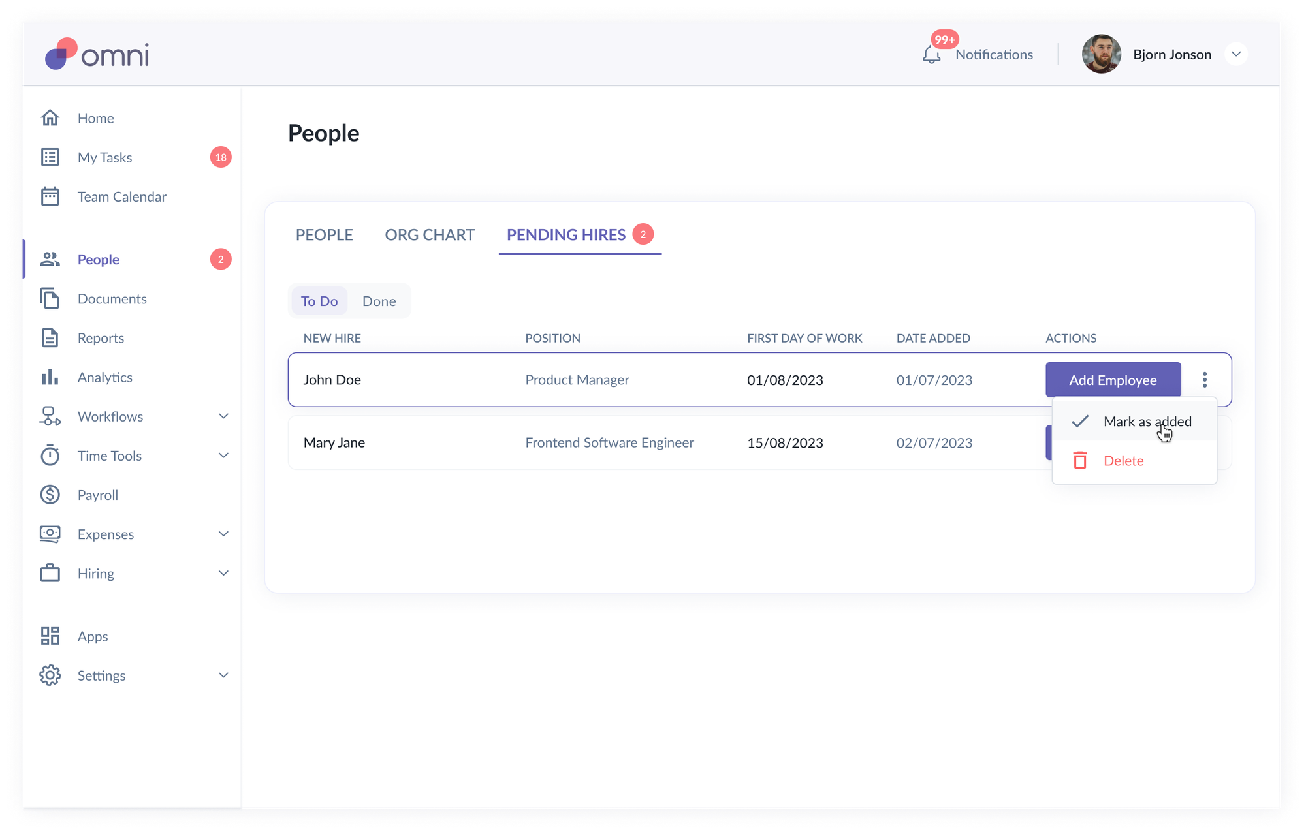Click the three-dot menu for John Doe
The width and height of the screenshot is (1306, 834).
pyautogui.click(x=1205, y=380)
